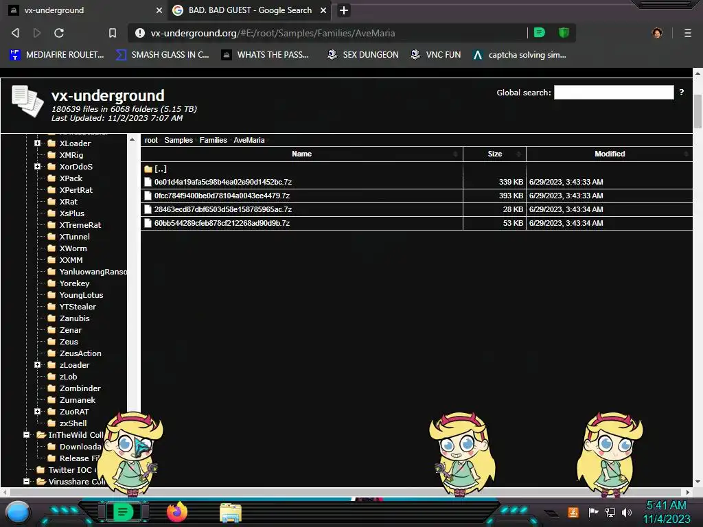
Task: Click the root breadcrumb link
Action: tap(151, 140)
